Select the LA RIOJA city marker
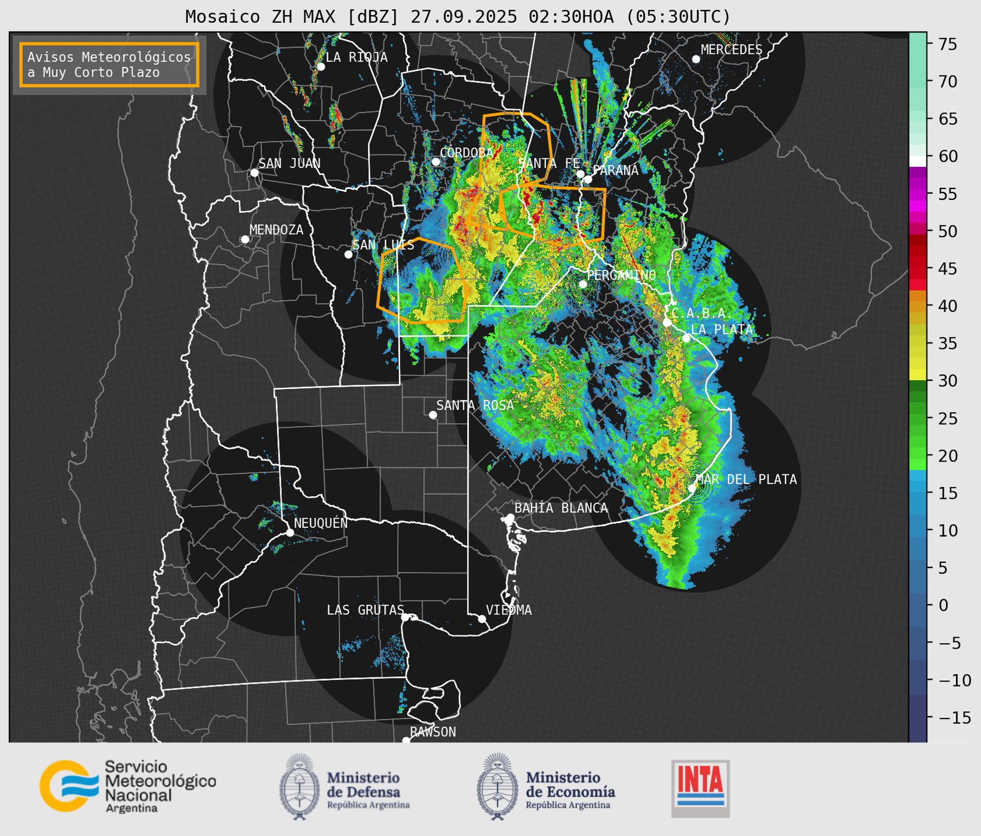This screenshot has width=981, height=836. [321, 67]
